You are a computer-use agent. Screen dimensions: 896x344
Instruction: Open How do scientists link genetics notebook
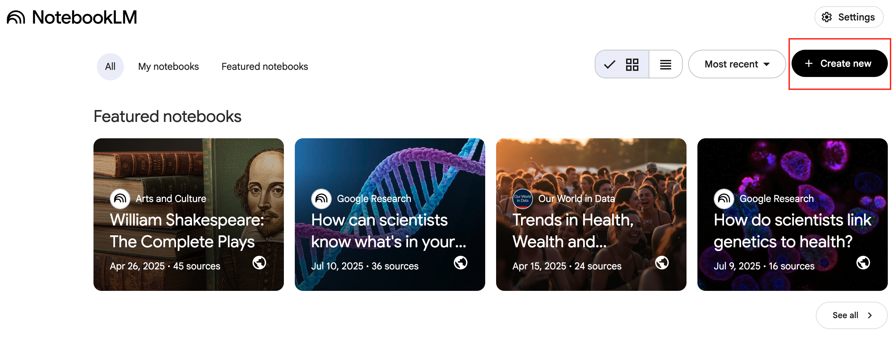pyautogui.click(x=792, y=231)
